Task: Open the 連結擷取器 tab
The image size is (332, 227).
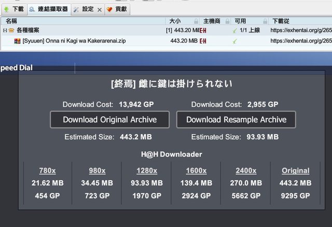Action: click(49, 9)
